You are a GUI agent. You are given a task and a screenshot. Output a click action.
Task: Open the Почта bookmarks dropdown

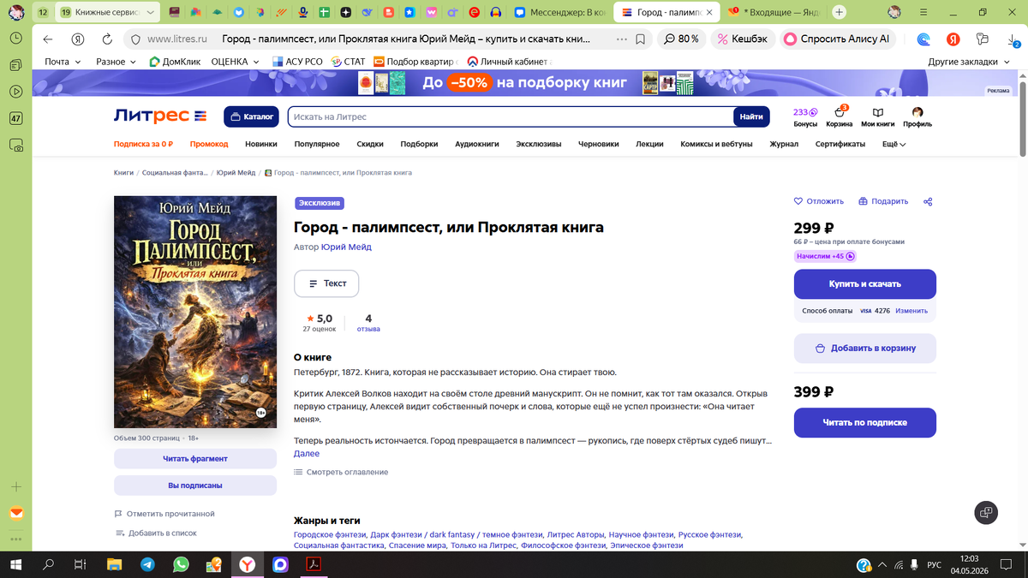coord(63,62)
